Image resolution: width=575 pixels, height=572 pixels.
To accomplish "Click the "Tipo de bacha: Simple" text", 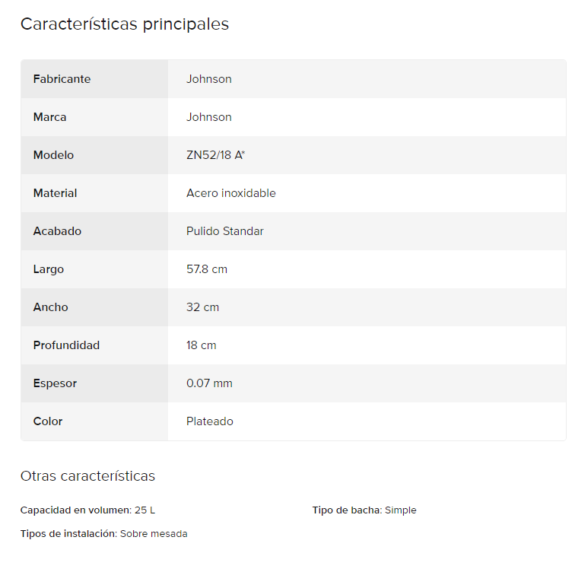I will [364, 510].
